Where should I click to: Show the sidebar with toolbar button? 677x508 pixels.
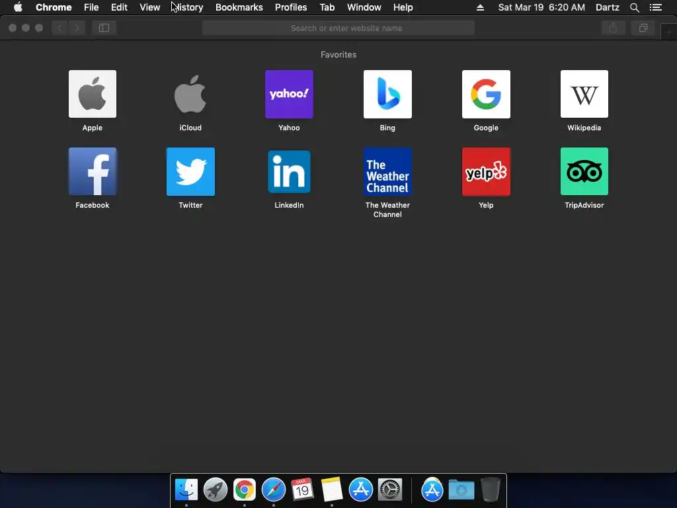click(104, 28)
